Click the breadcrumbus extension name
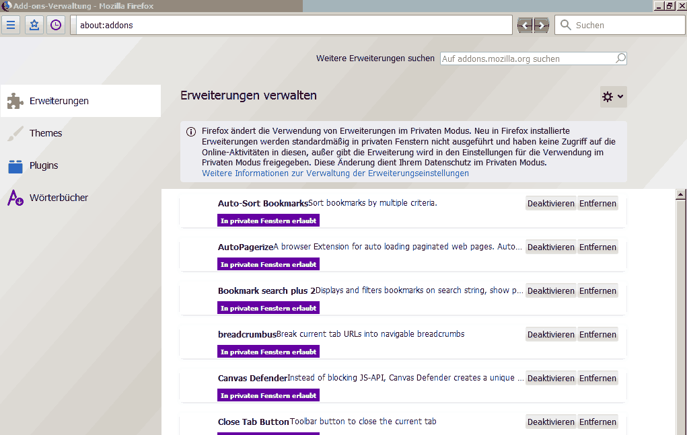 click(x=247, y=335)
